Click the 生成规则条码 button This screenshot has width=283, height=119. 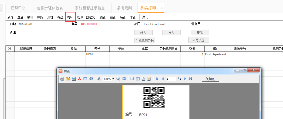click(145, 40)
